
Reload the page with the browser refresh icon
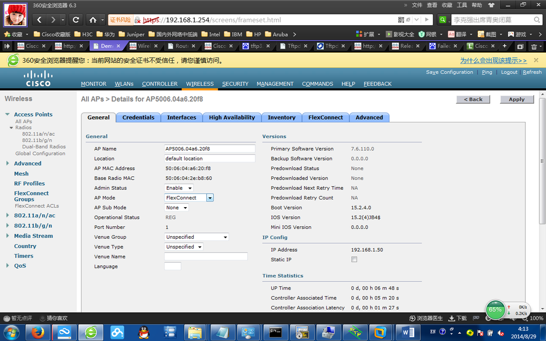(75, 20)
